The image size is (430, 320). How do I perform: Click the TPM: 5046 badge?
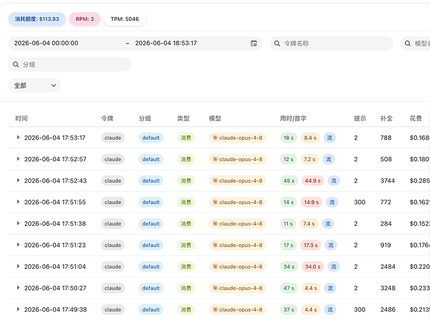[125, 19]
